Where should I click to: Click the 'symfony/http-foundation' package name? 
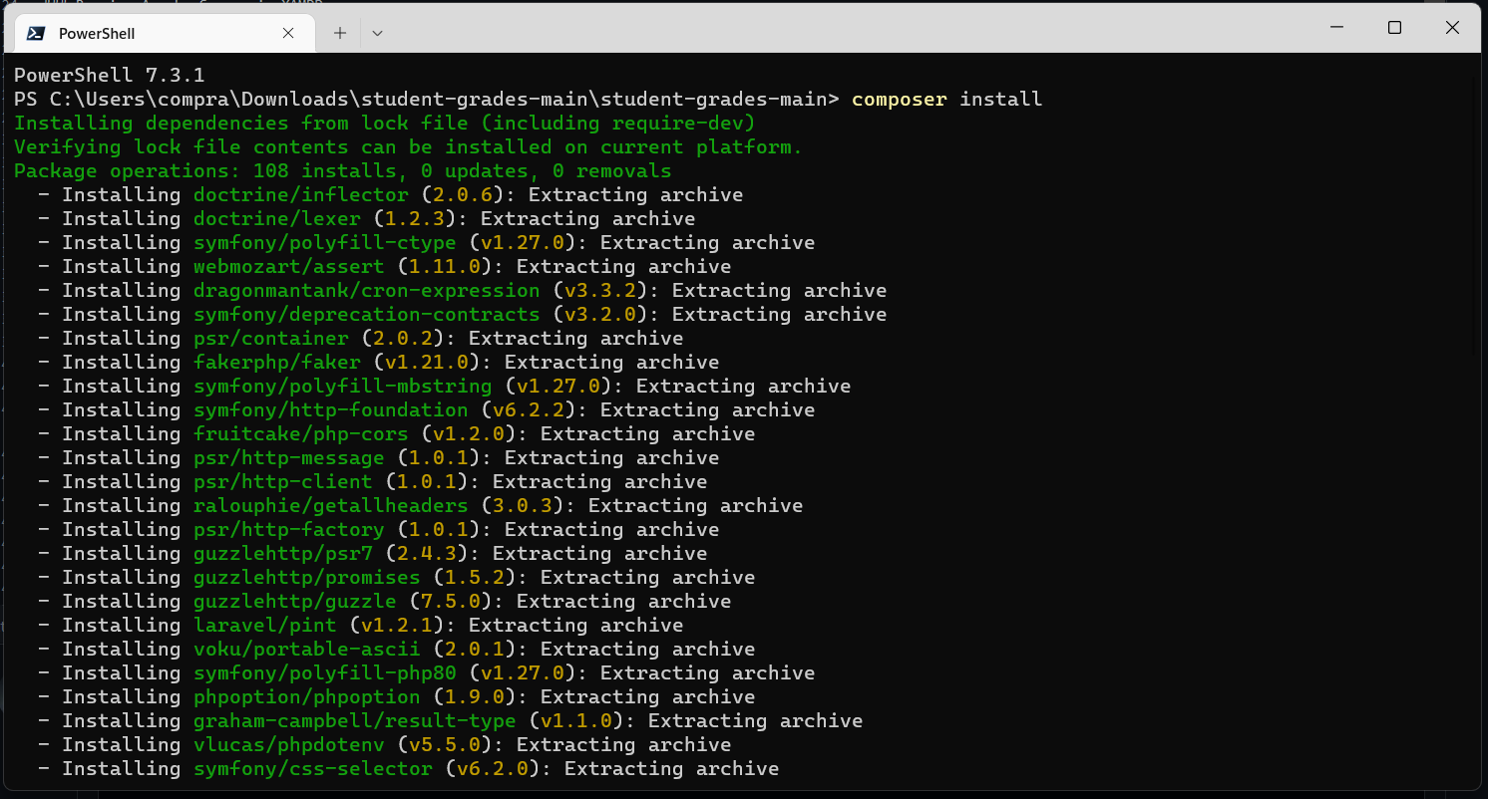coord(331,409)
